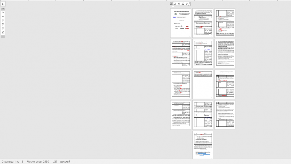Click the sixth page, a full-text page

click(225, 54)
